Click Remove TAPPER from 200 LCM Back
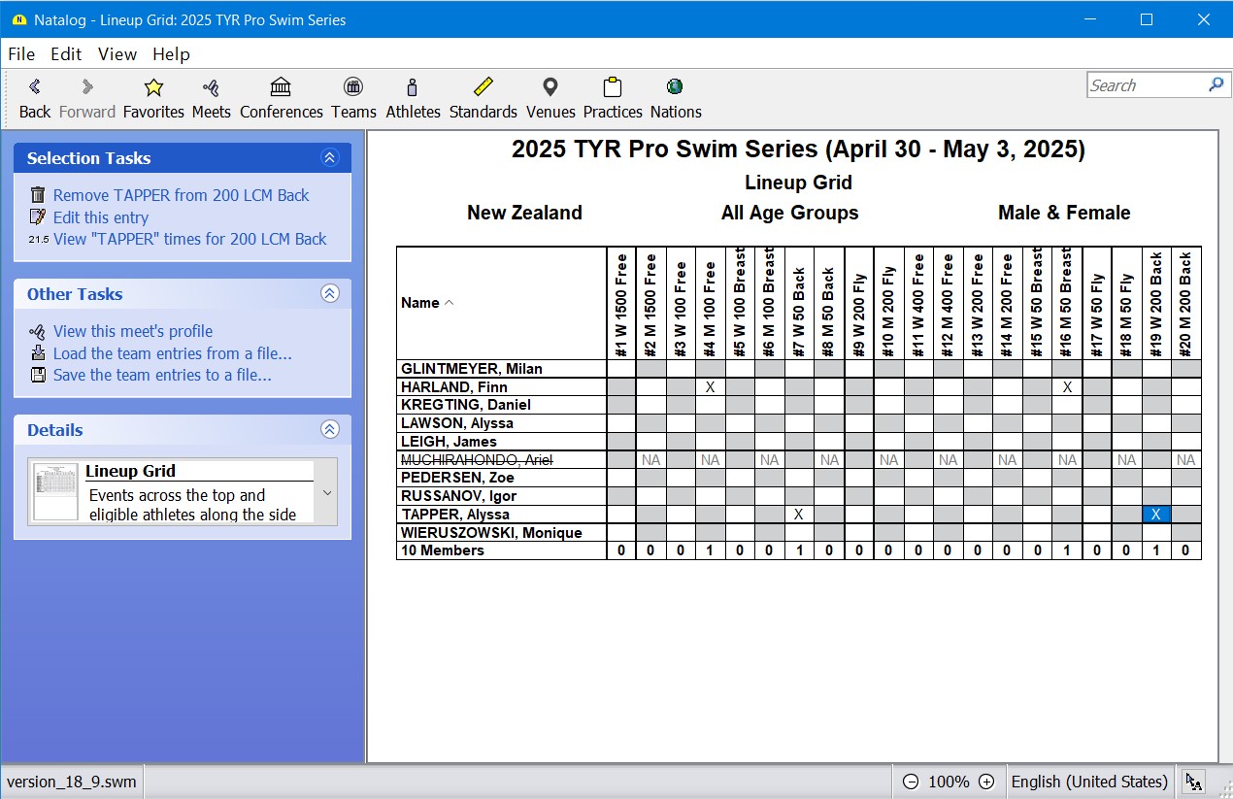This screenshot has width=1233, height=799. 181,195
